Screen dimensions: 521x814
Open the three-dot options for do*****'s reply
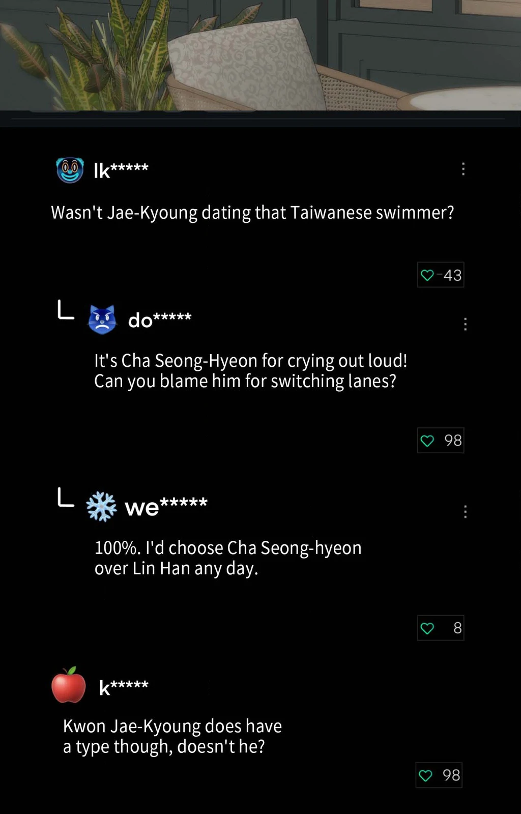465,324
